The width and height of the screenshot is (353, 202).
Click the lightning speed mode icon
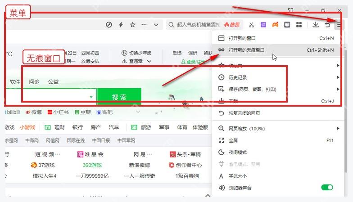121,24
